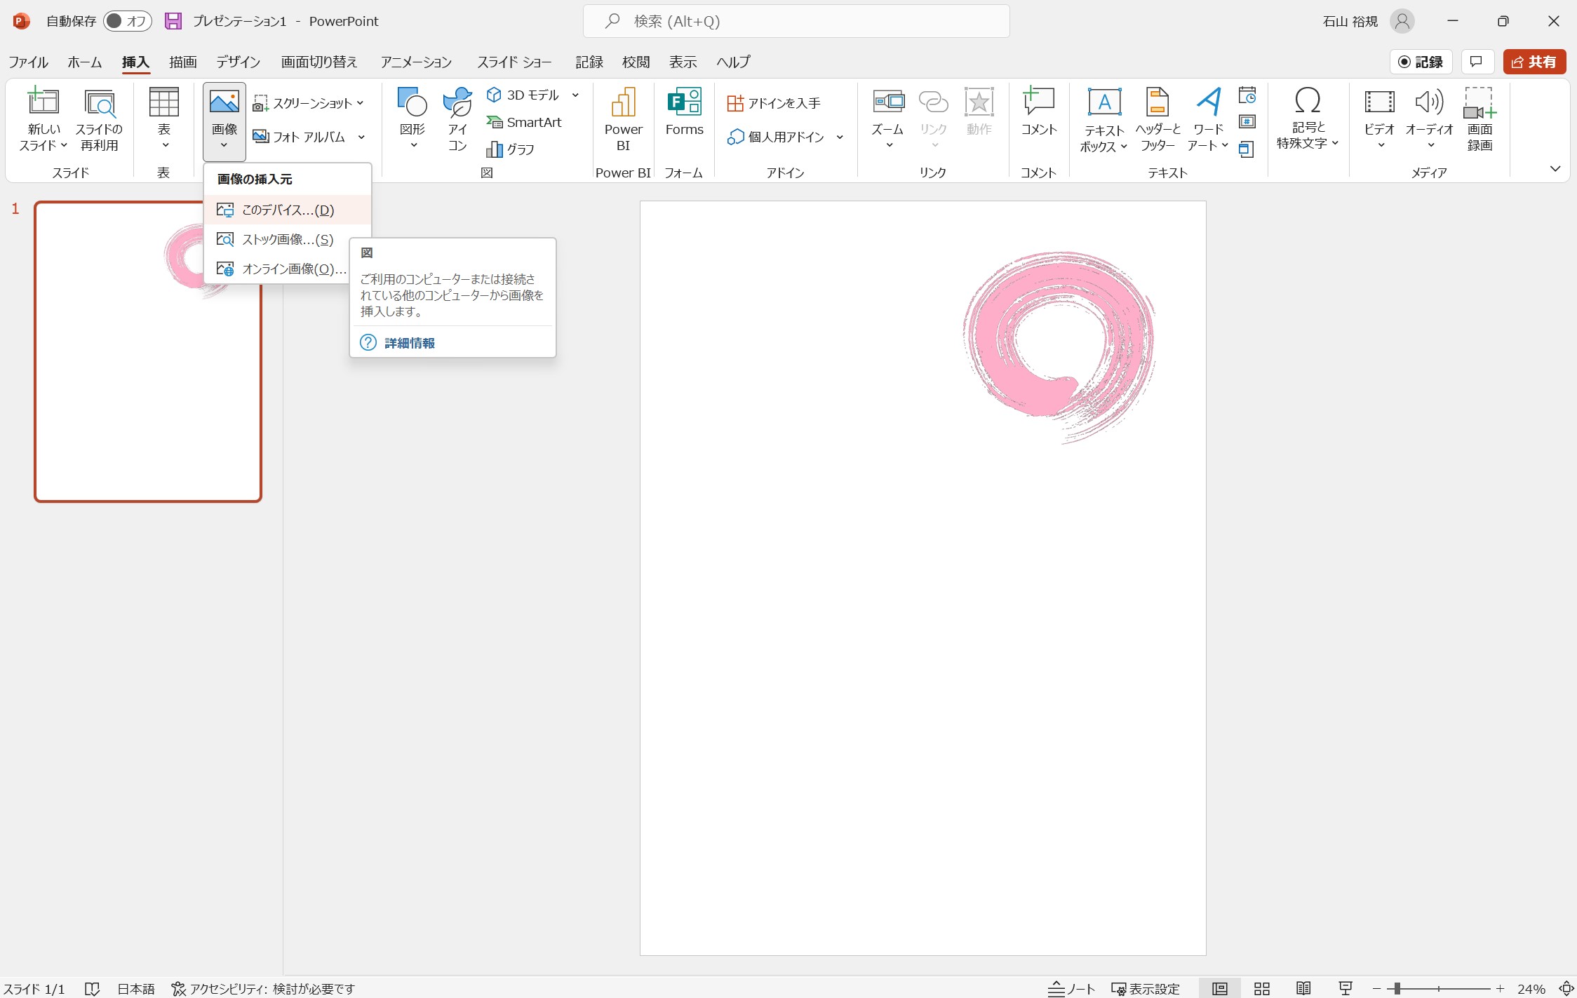Open the 詳細情報 link in the tooltip

(x=409, y=343)
